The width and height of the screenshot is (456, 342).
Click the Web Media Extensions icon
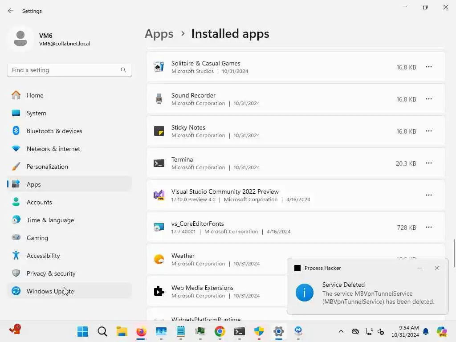tap(159, 291)
